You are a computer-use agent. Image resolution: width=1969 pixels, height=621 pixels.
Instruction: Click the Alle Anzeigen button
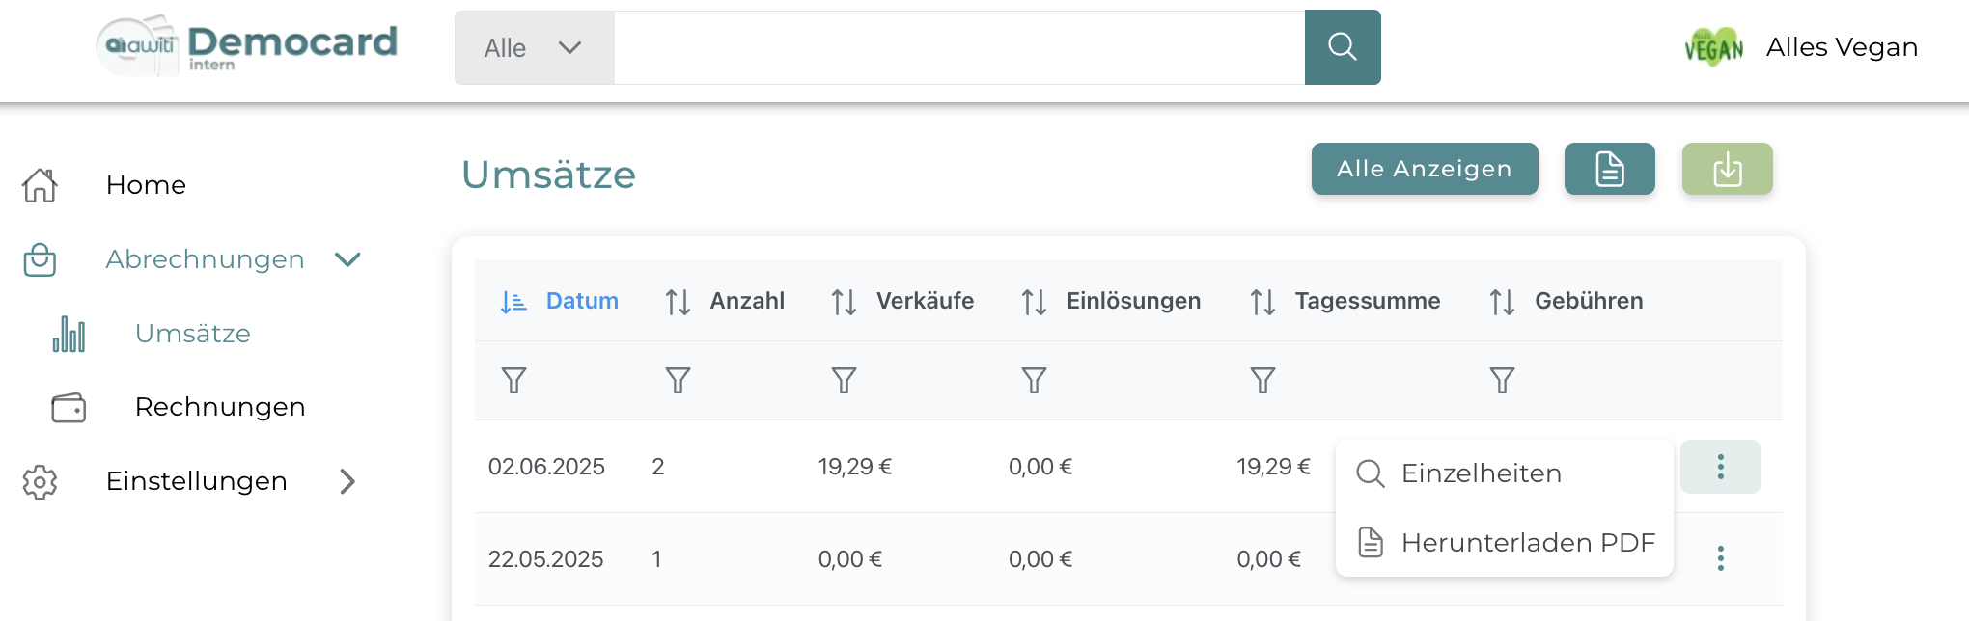tap(1424, 169)
